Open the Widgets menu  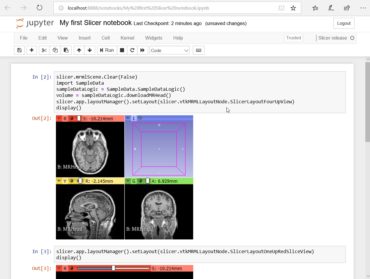click(x=154, y=38)
